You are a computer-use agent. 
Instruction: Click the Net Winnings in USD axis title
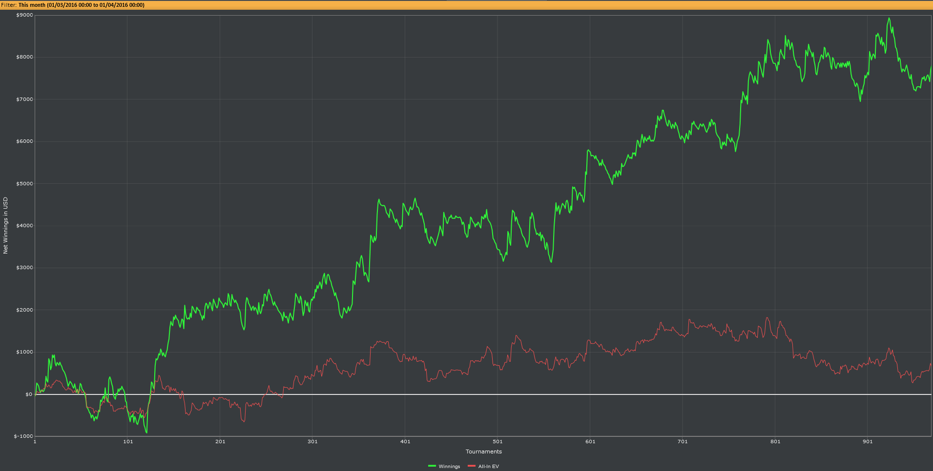click(x=6, y=225)
